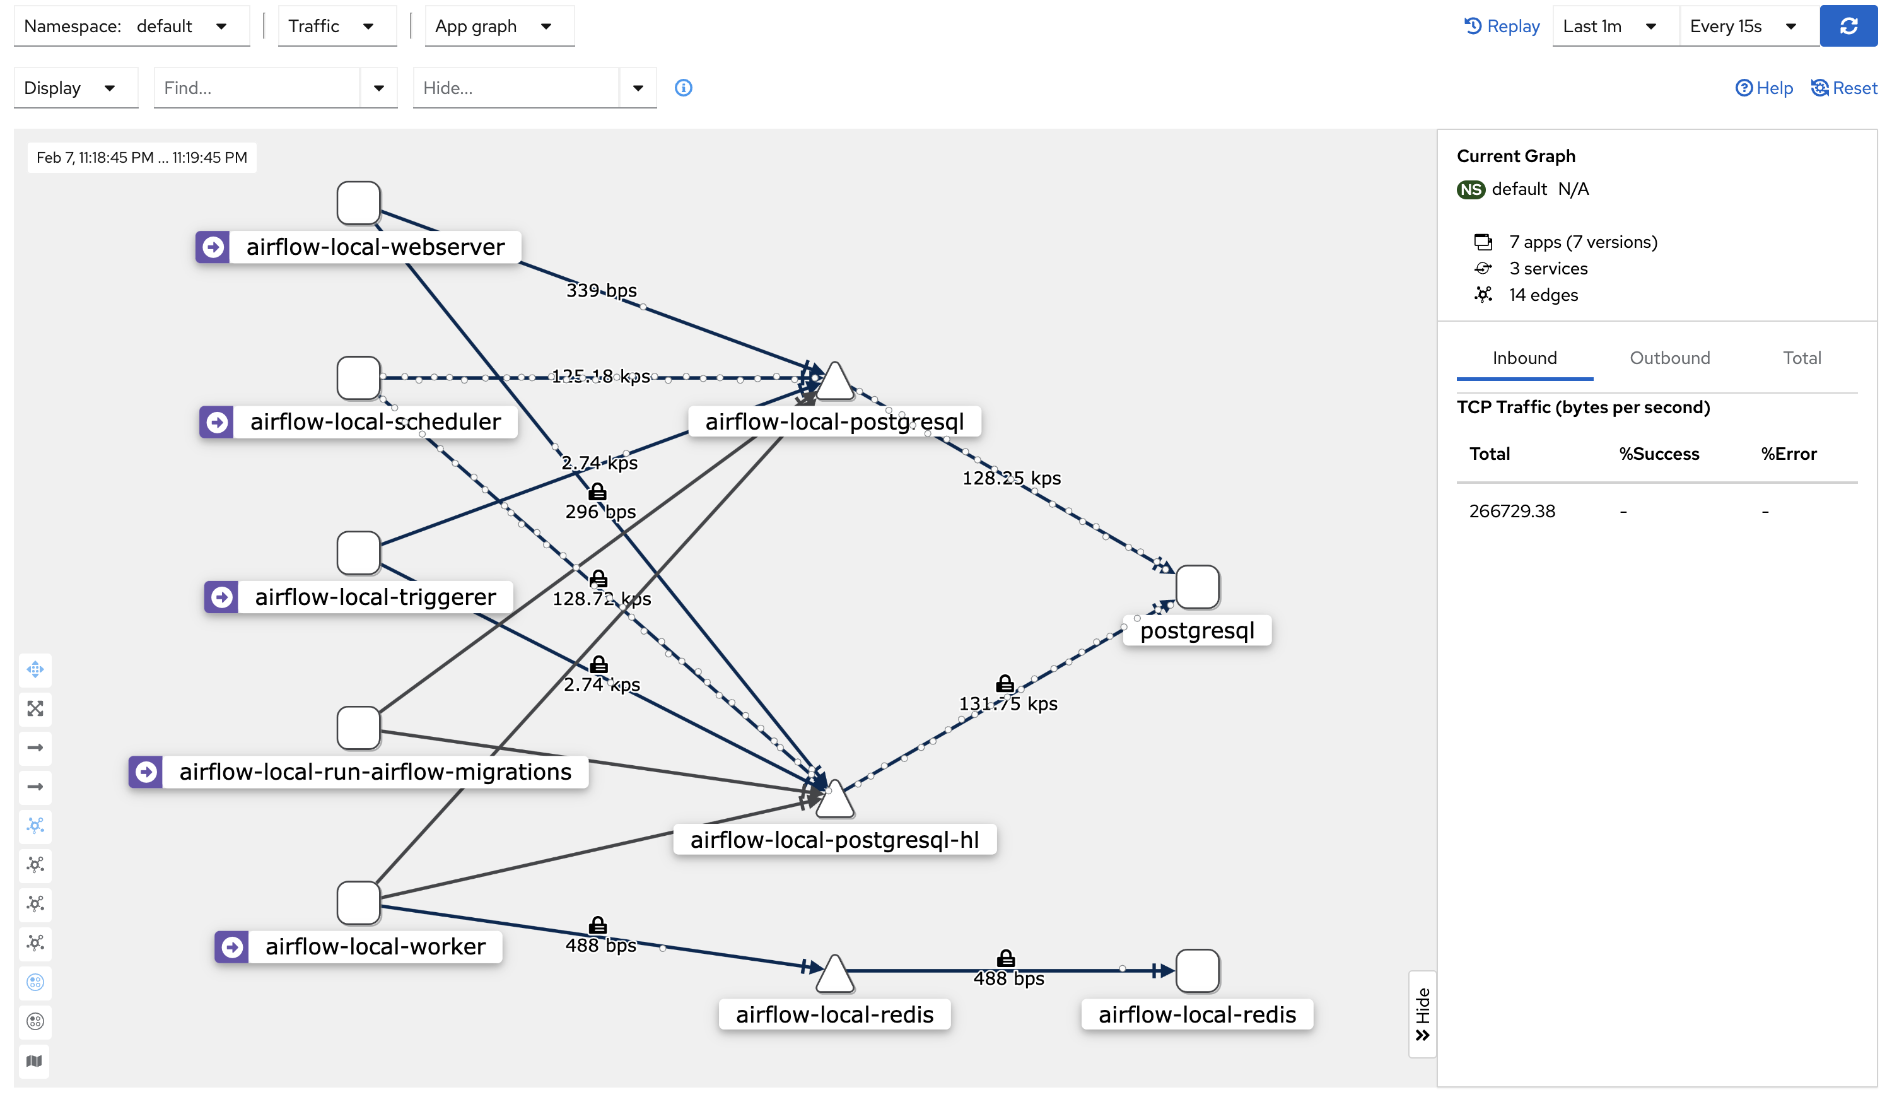
Task: Click the lock icon above 296 bps
Action: tap(597, 492)
